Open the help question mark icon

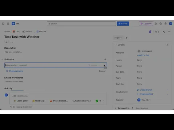tap(161, 23)
